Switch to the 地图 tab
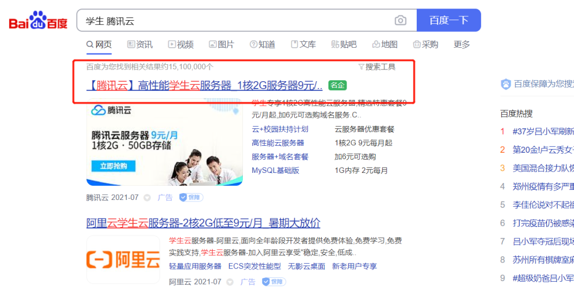The image size is (574, 288). [x=385, y=45]
